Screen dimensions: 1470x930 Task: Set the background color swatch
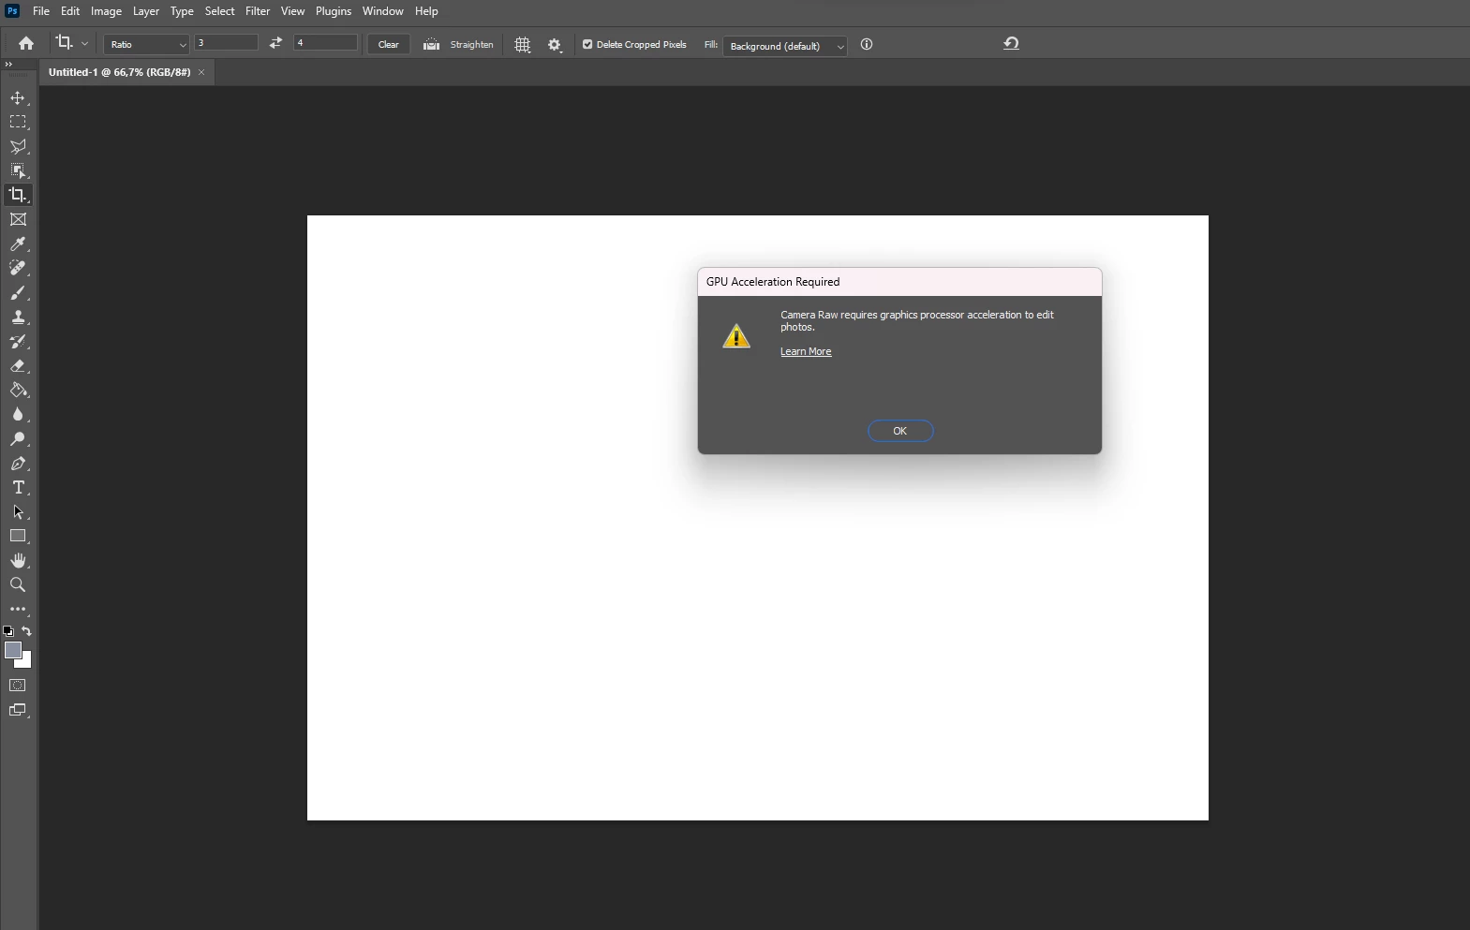[x=27, y=663]
